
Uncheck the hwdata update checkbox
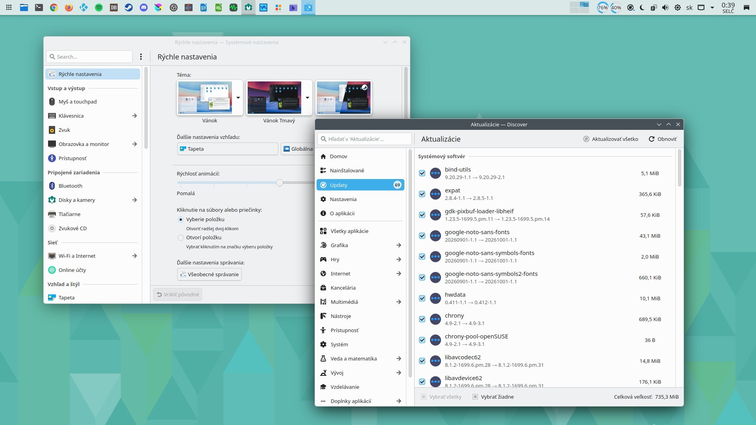[x=422, y=298]
